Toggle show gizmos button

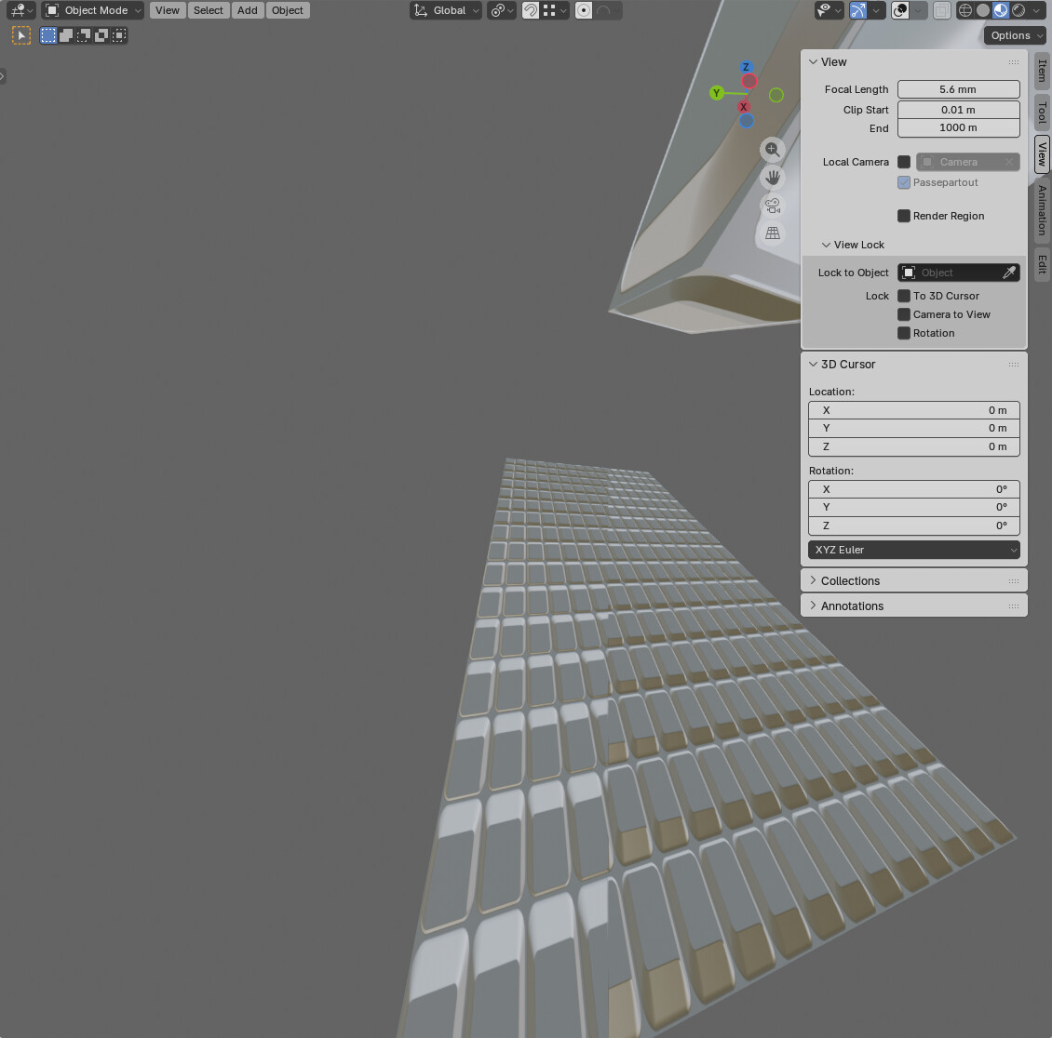[x=858, y=10]
